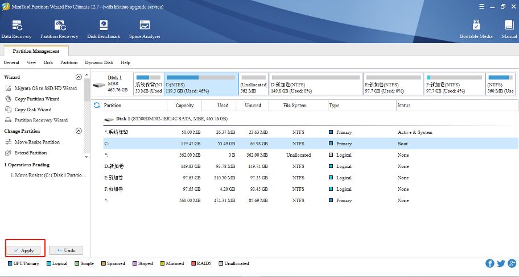Choose Extend Partition in the sidebar

tap(26, 153)
